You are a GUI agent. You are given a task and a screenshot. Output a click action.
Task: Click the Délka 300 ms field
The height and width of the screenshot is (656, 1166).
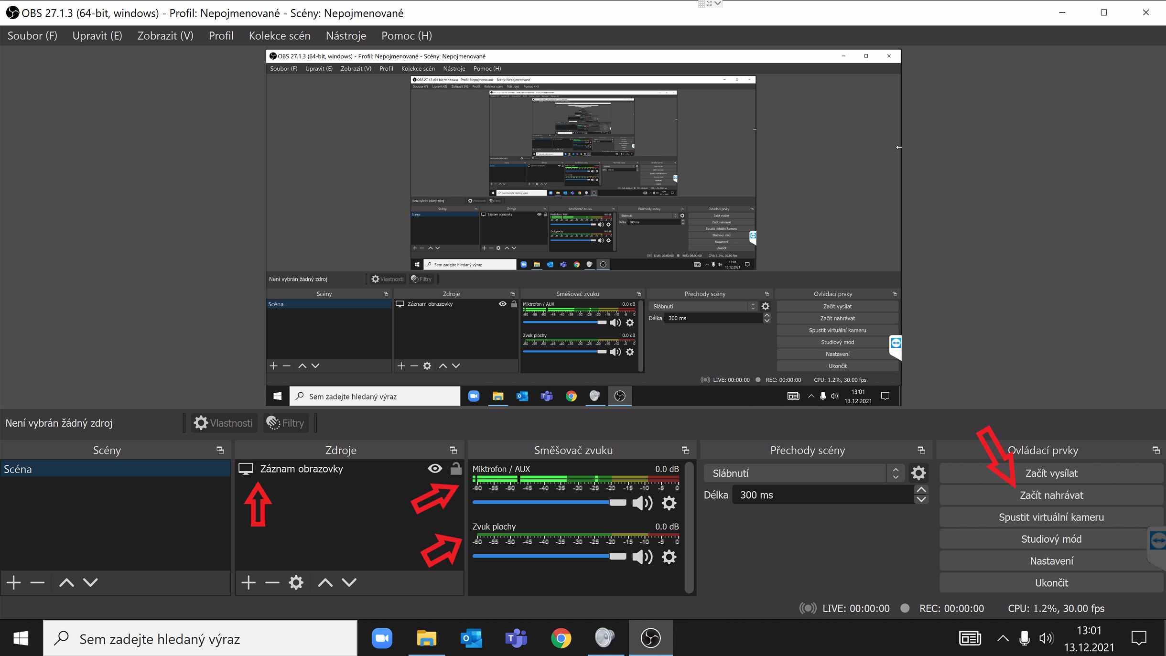(823, 495)
